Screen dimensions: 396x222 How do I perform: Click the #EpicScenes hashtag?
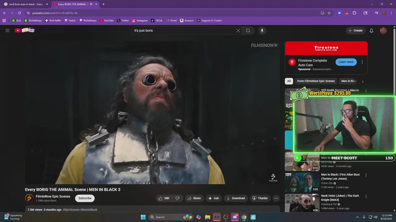point(71,210)
